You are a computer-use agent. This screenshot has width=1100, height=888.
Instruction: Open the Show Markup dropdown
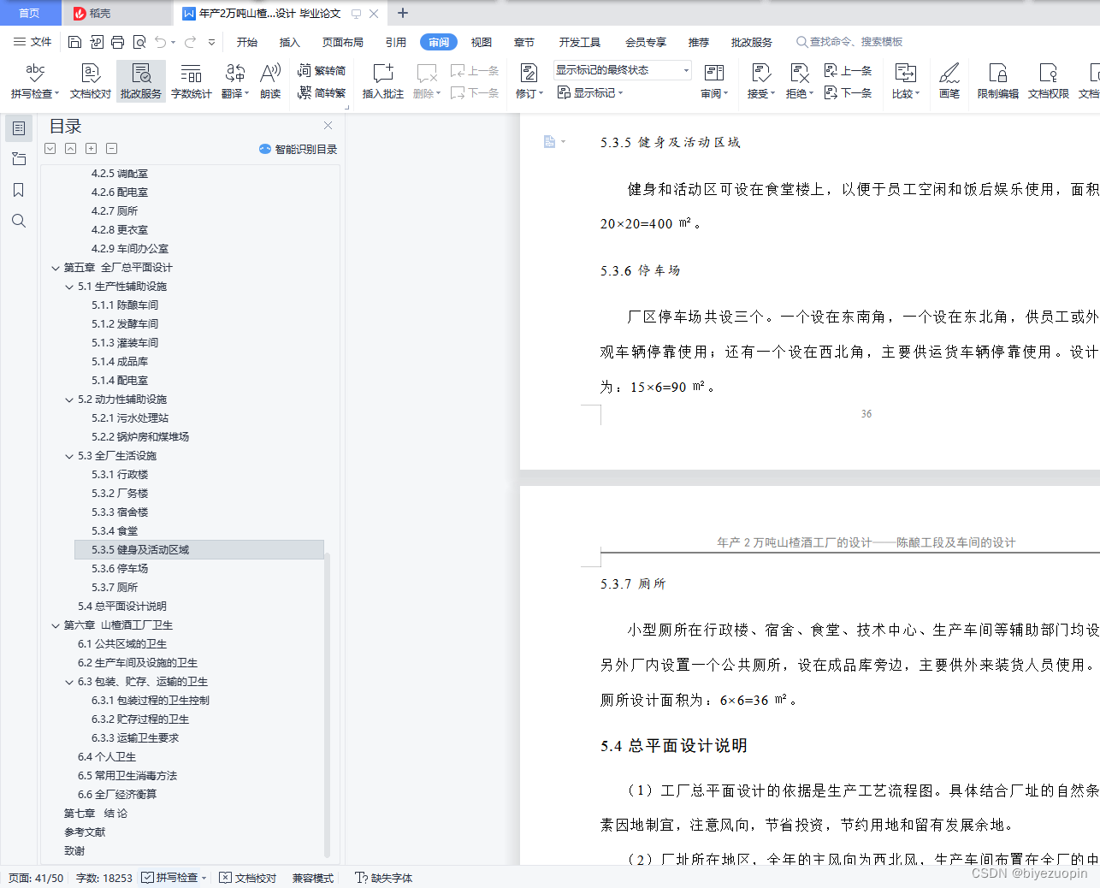point(590,92)
